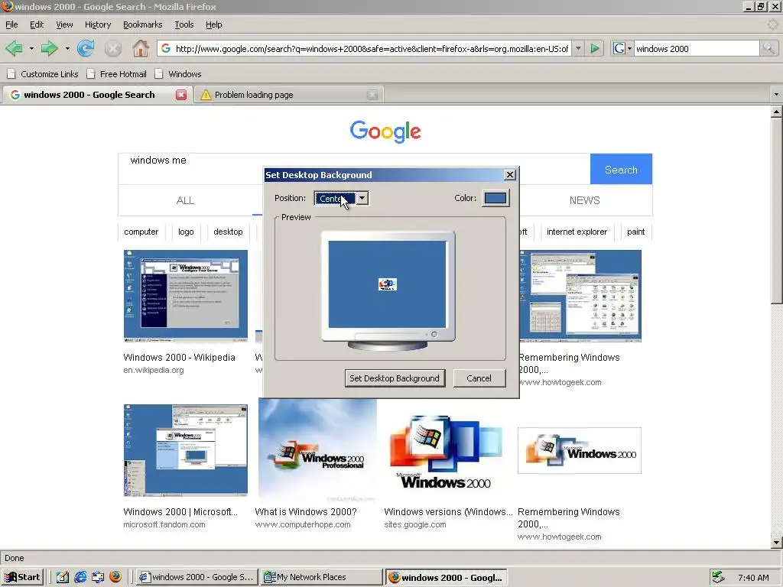Switch to the windows 2000 - Google S... taskbar button

[197, 577]
